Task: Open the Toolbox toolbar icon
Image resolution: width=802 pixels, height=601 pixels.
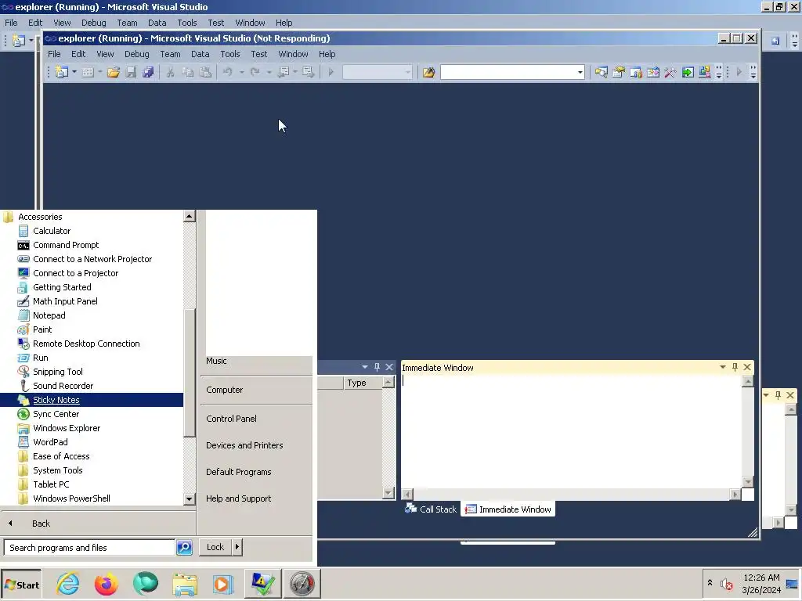Action: click(670, 72)
